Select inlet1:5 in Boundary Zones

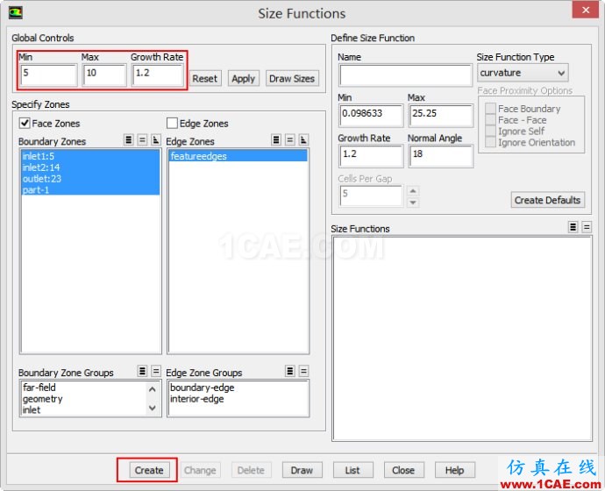[90, 156]
